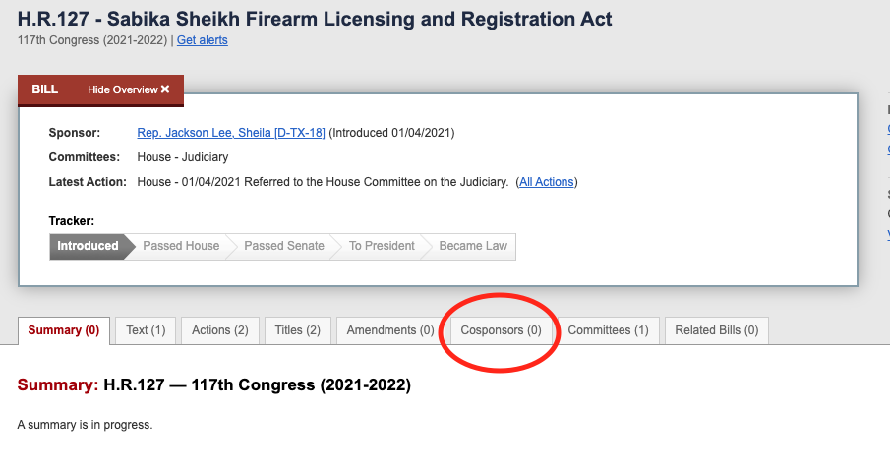Select the circled Cosponsors (0) tab
Screen dimensions: 890x473
click(501, 330)
